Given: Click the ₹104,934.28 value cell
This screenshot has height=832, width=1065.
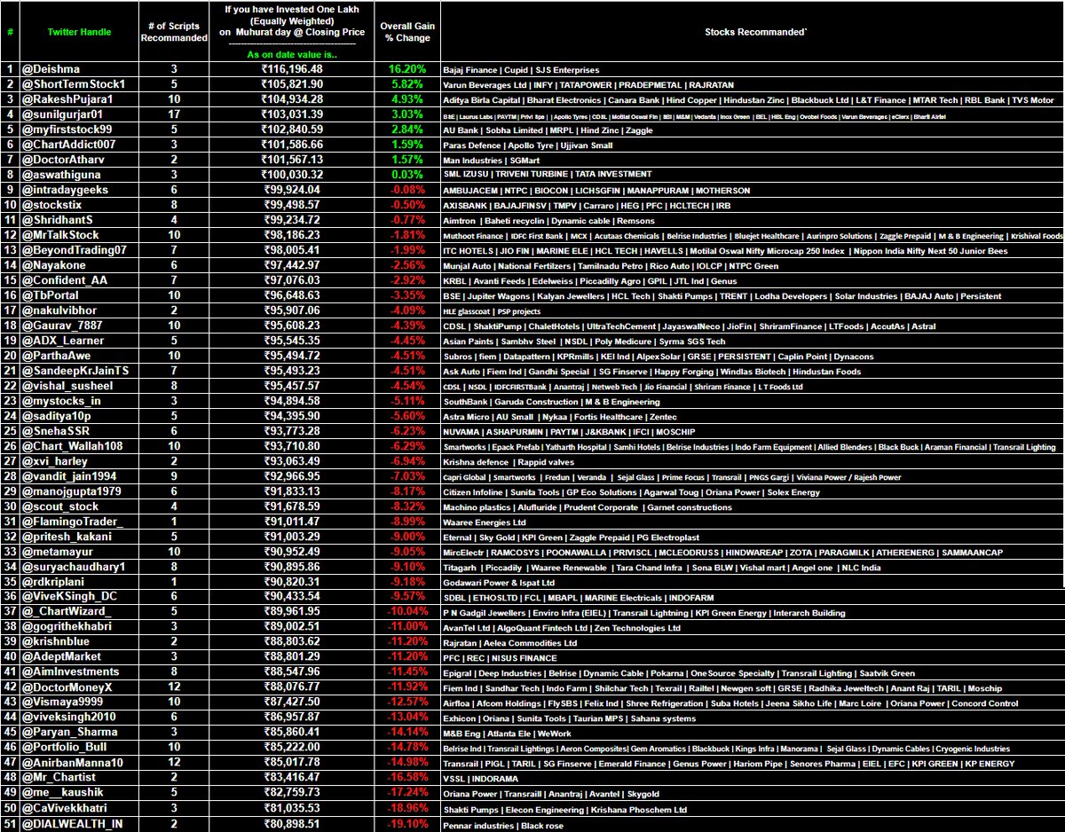Looking at the screenshot, I should pyautogui.click(x=290, y=98).
